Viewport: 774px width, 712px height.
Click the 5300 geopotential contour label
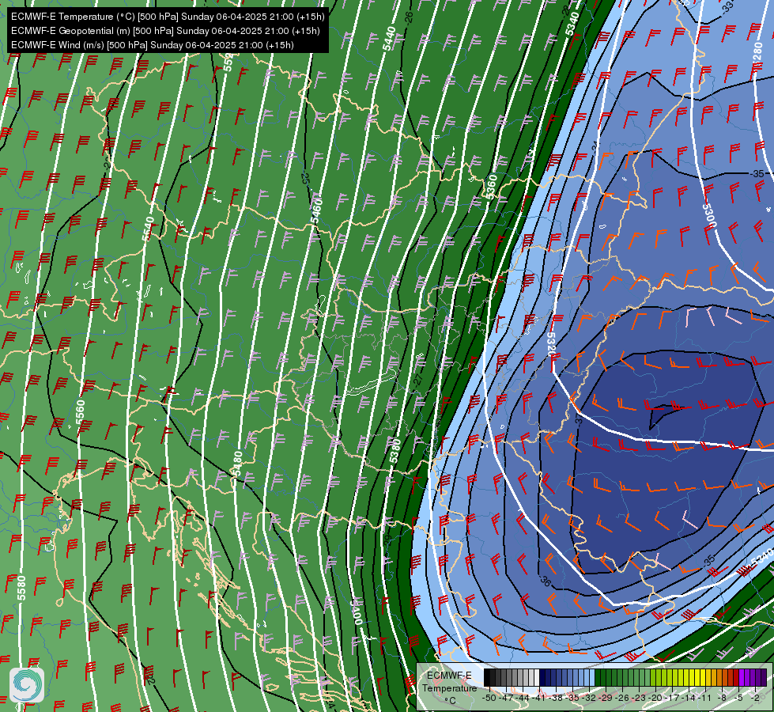coord(709,217)
